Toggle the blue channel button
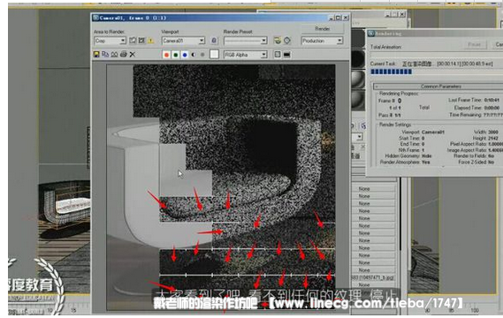503x318 pixels. (185, 55)
